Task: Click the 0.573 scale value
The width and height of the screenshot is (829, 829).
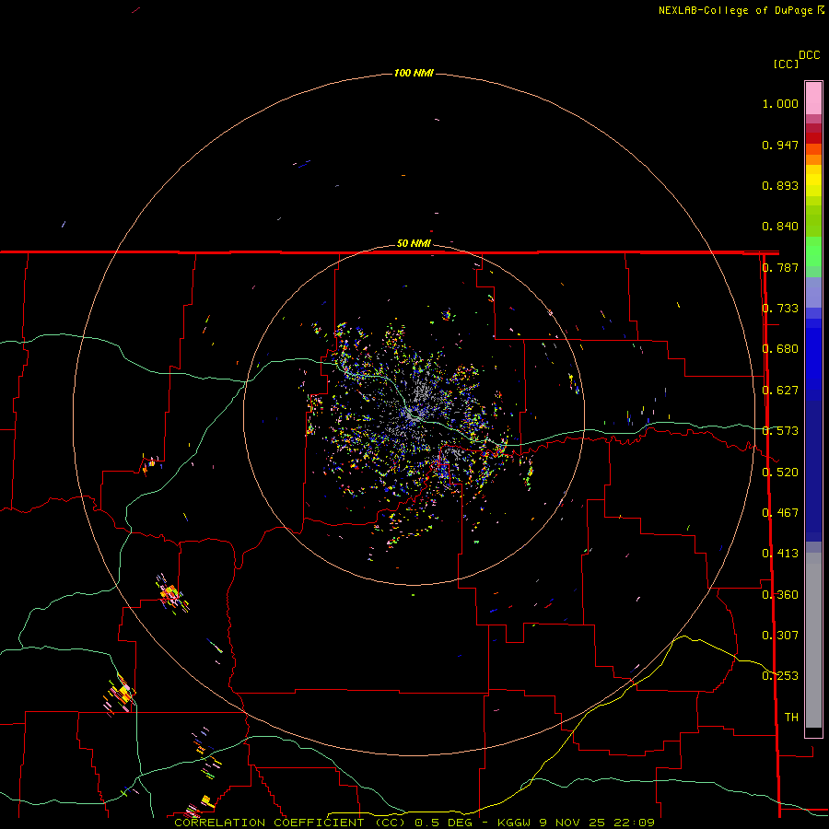Action: pyautogui.click(x=780, y=431)
